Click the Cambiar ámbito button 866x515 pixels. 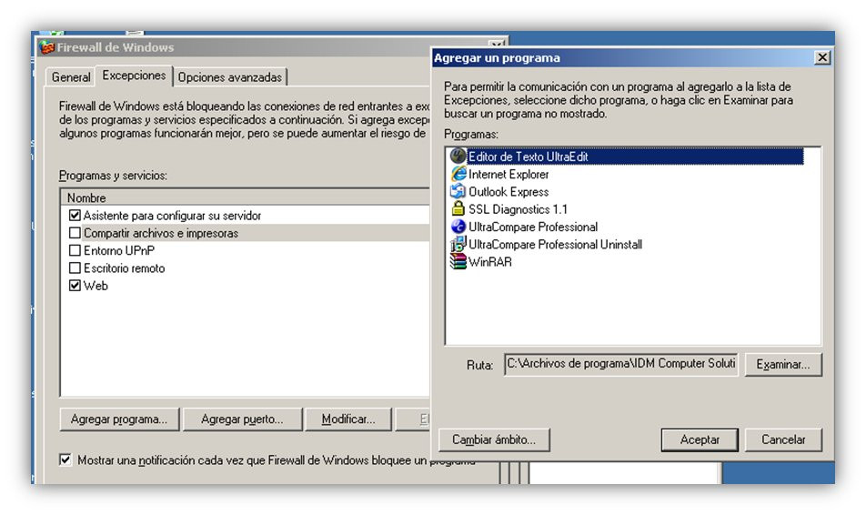(x=494, y=439)
